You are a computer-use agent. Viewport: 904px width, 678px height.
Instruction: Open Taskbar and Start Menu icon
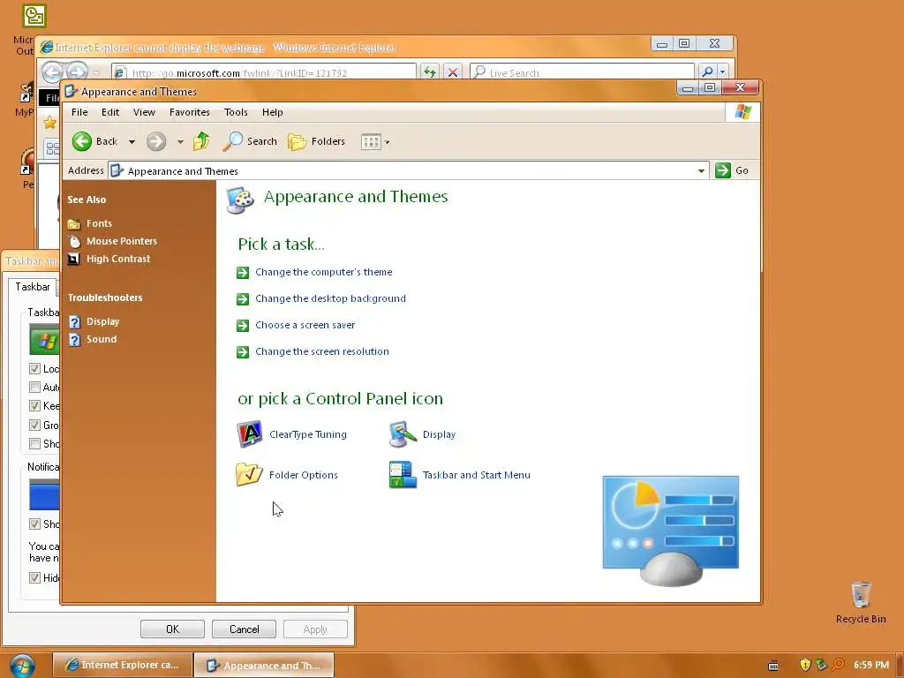pos(403,474)
